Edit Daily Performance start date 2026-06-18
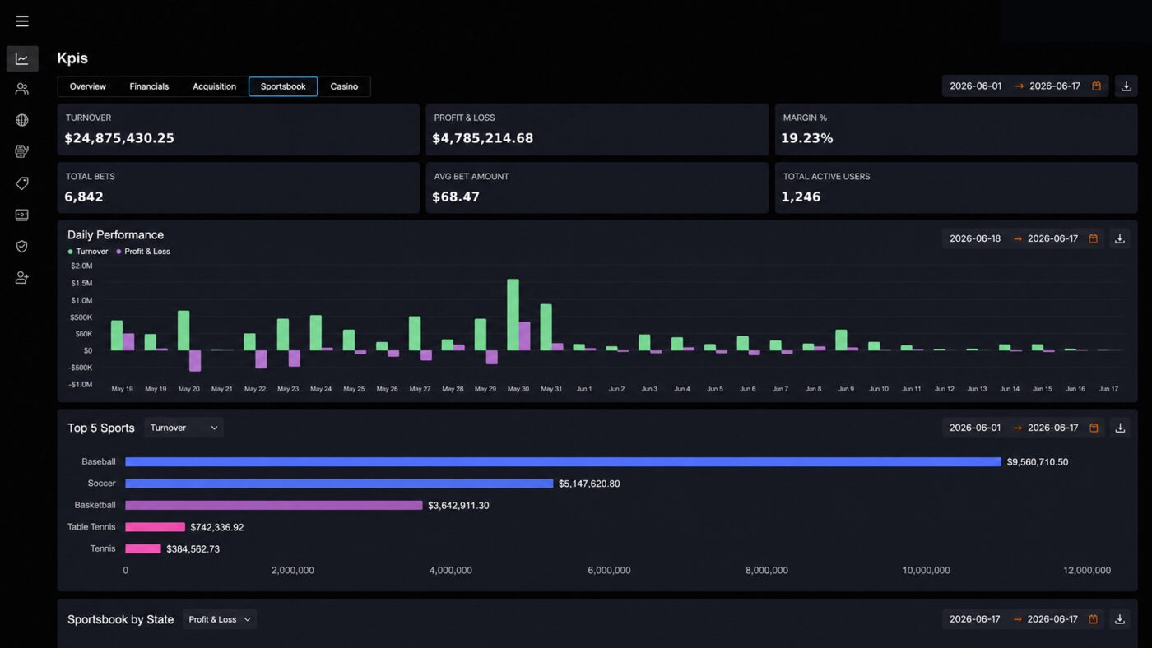 click(975, 238)
